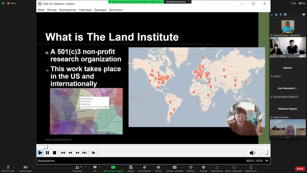Expand more participants with the down chevron
The height and width of the screenshot is (173, 307).
pyautogui.click(x=288, y=137)
